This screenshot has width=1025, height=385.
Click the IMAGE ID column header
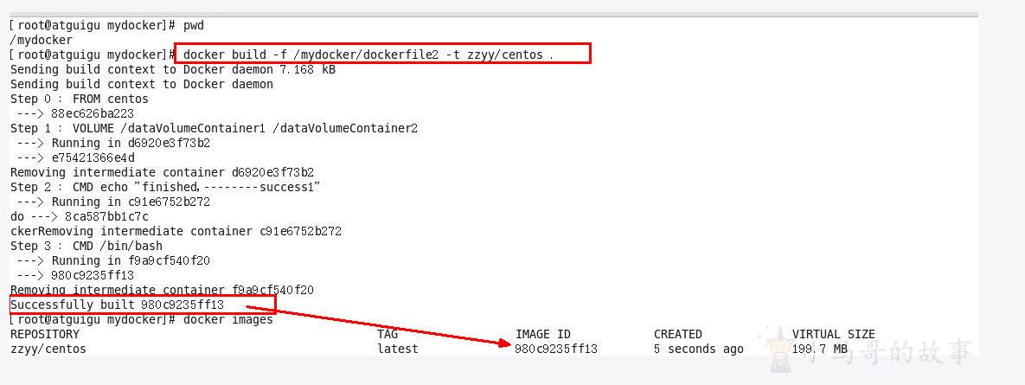[542, 334]
